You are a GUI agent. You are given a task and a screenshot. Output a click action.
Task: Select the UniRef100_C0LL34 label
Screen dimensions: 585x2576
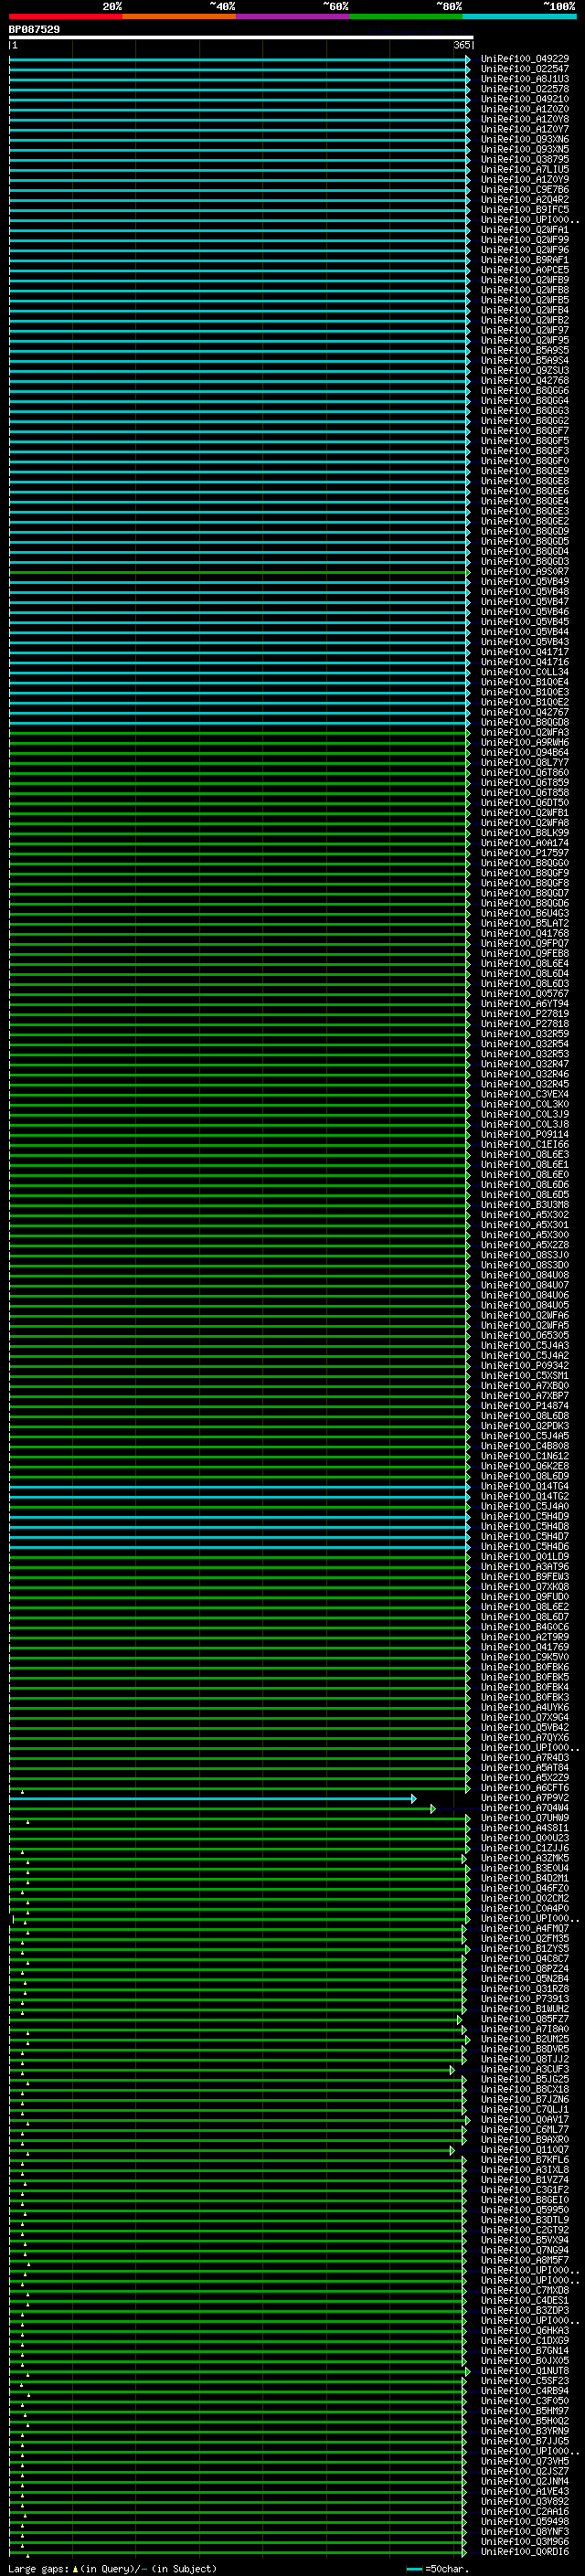tap(525, 672)
